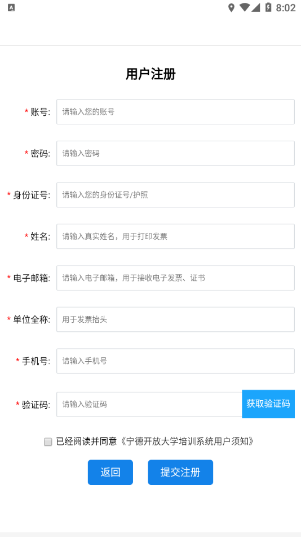Viewport: 301px width, 537px height.
Task: Focus the 姓名 input field
Action: click(176, 236)
